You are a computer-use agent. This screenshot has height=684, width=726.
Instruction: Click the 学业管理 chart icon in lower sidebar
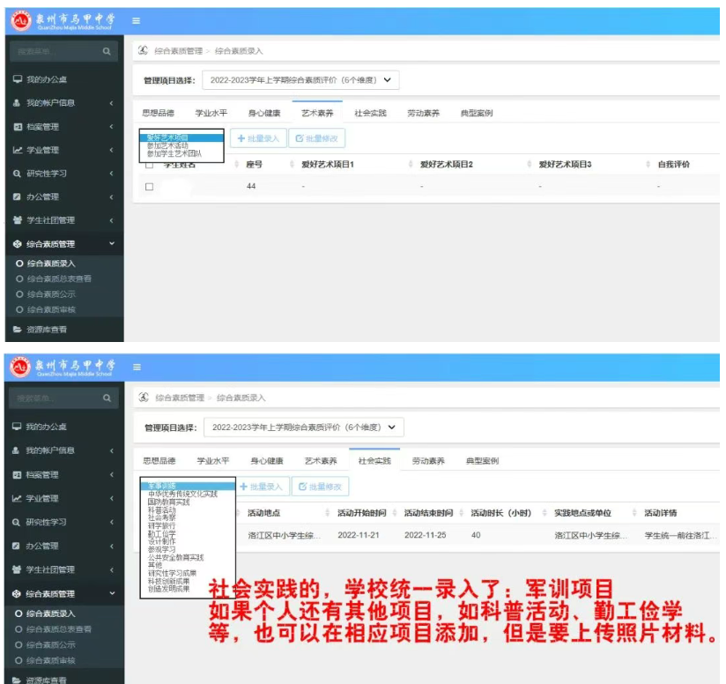tap(17, 499)
